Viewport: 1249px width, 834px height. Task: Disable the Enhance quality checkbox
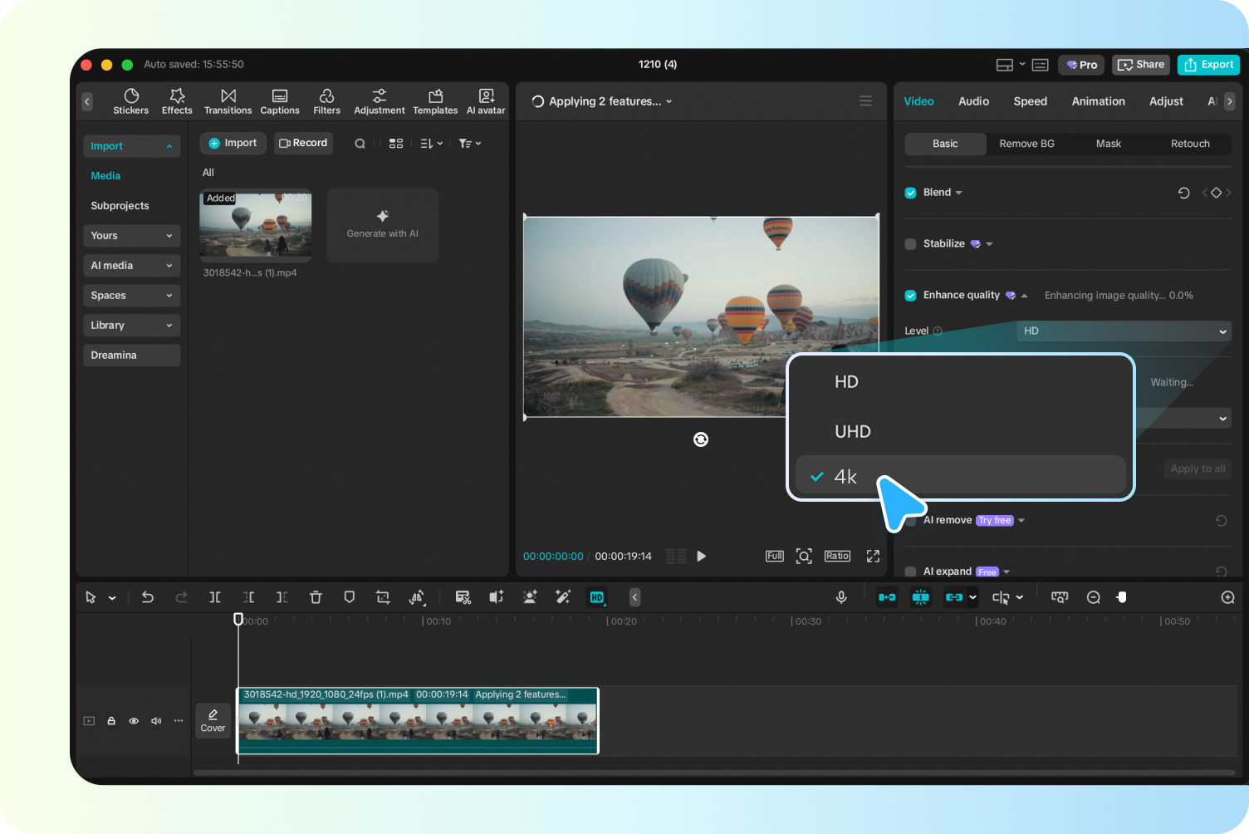point(910,296)
